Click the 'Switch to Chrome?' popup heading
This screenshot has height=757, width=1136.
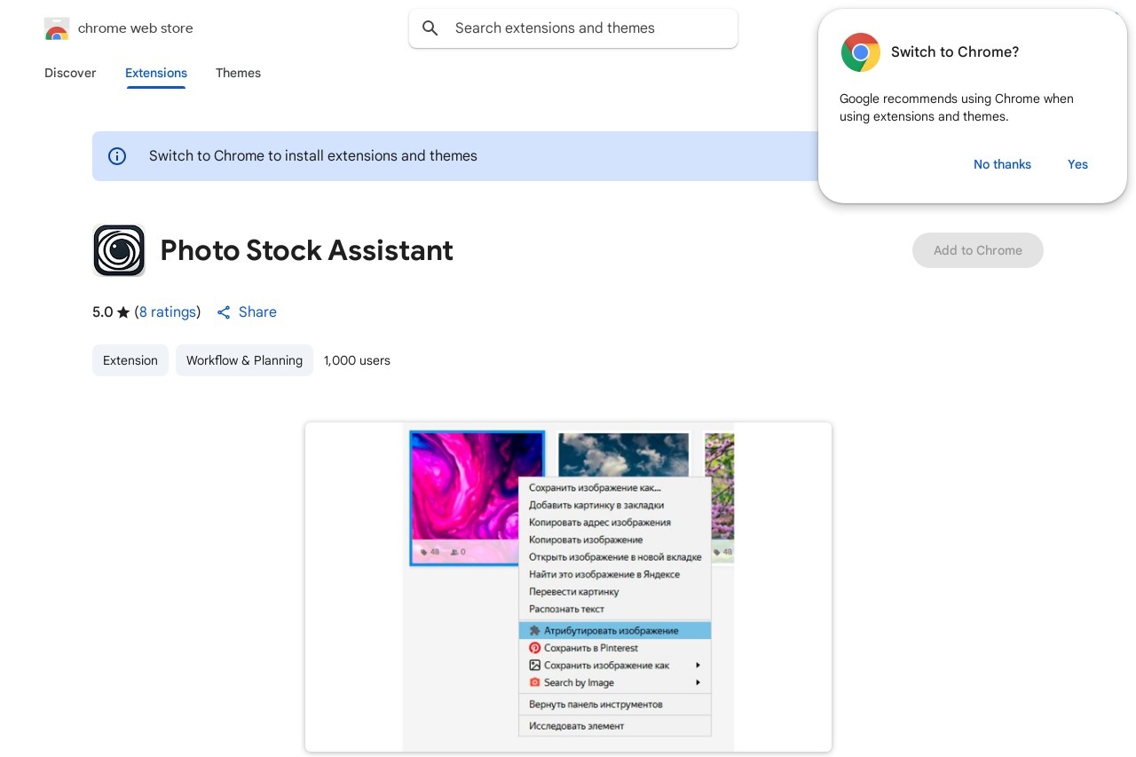(x=955, y=52)
